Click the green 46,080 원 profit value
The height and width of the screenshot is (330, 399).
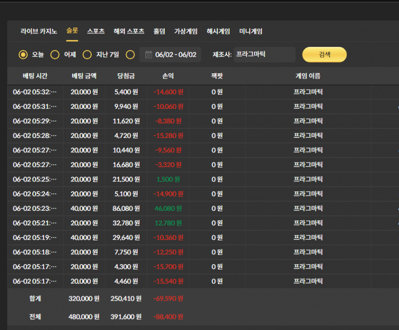(168, 208)
